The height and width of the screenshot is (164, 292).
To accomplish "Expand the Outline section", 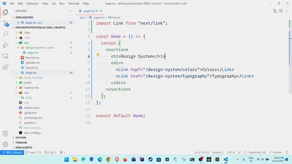I will (x=21, y=138).
